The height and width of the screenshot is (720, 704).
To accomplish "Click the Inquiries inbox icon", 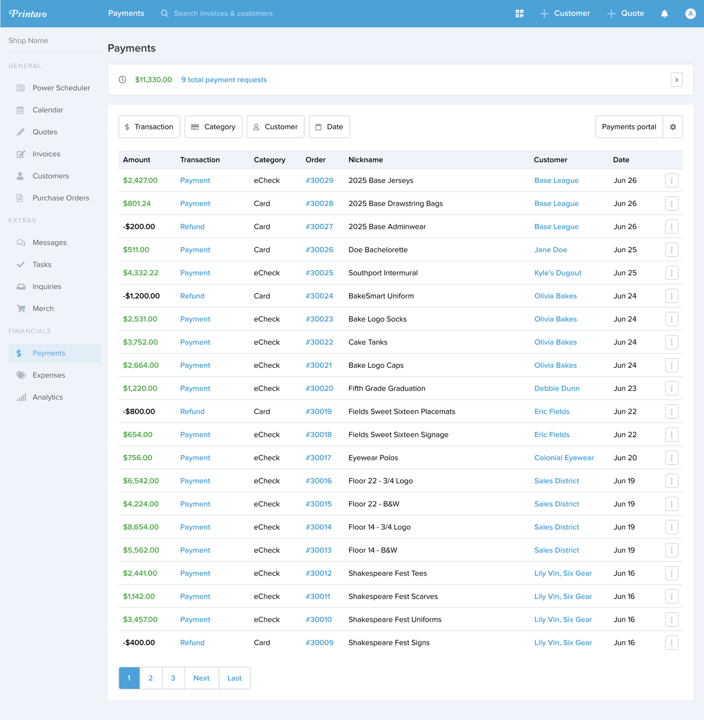I will [x=21, y=287].
